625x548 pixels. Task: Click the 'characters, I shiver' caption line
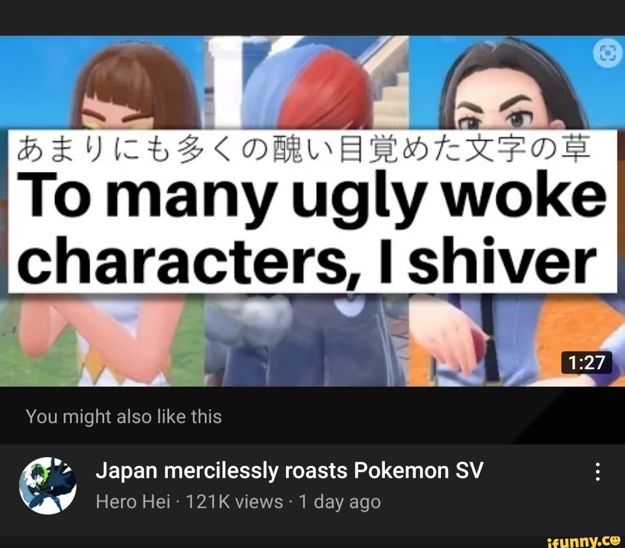(307, 260)
